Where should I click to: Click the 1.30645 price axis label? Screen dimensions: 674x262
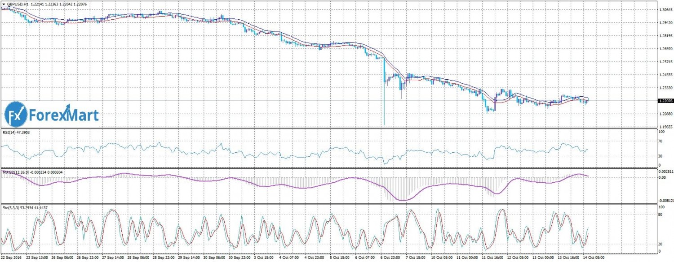coord(665,9)
